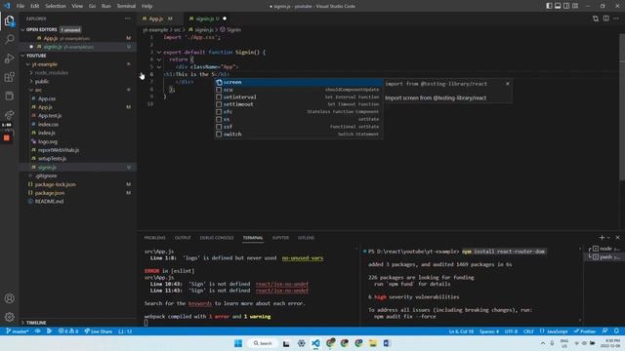Open Run and Debug view
The image size is (625, 351).
tap(9, 58)
